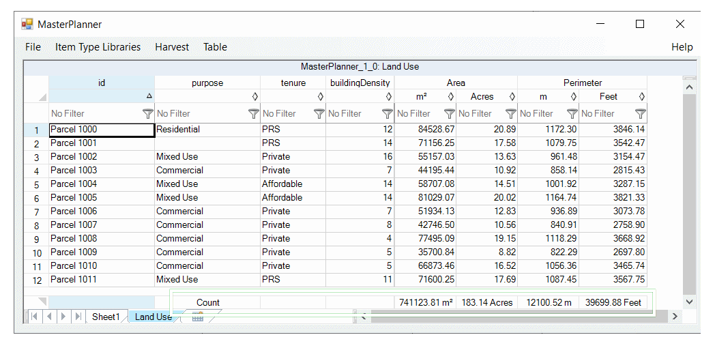The width and height of the screenshot is (715, 348).
Task: Click the perimeter m filter funnel icon
Action: (x=572, y=113)
